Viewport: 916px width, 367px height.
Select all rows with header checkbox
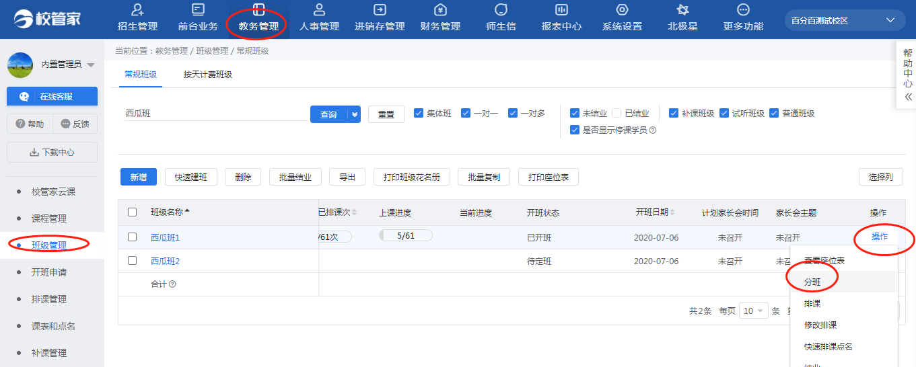click(x=132, y=212)
